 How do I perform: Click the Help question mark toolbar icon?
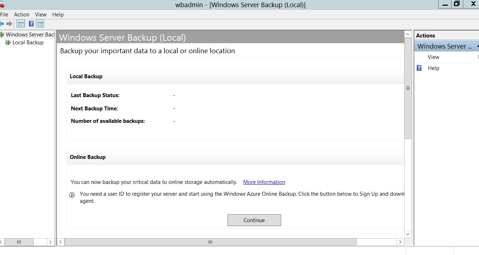pyautogui.click(x=31, y=24)
